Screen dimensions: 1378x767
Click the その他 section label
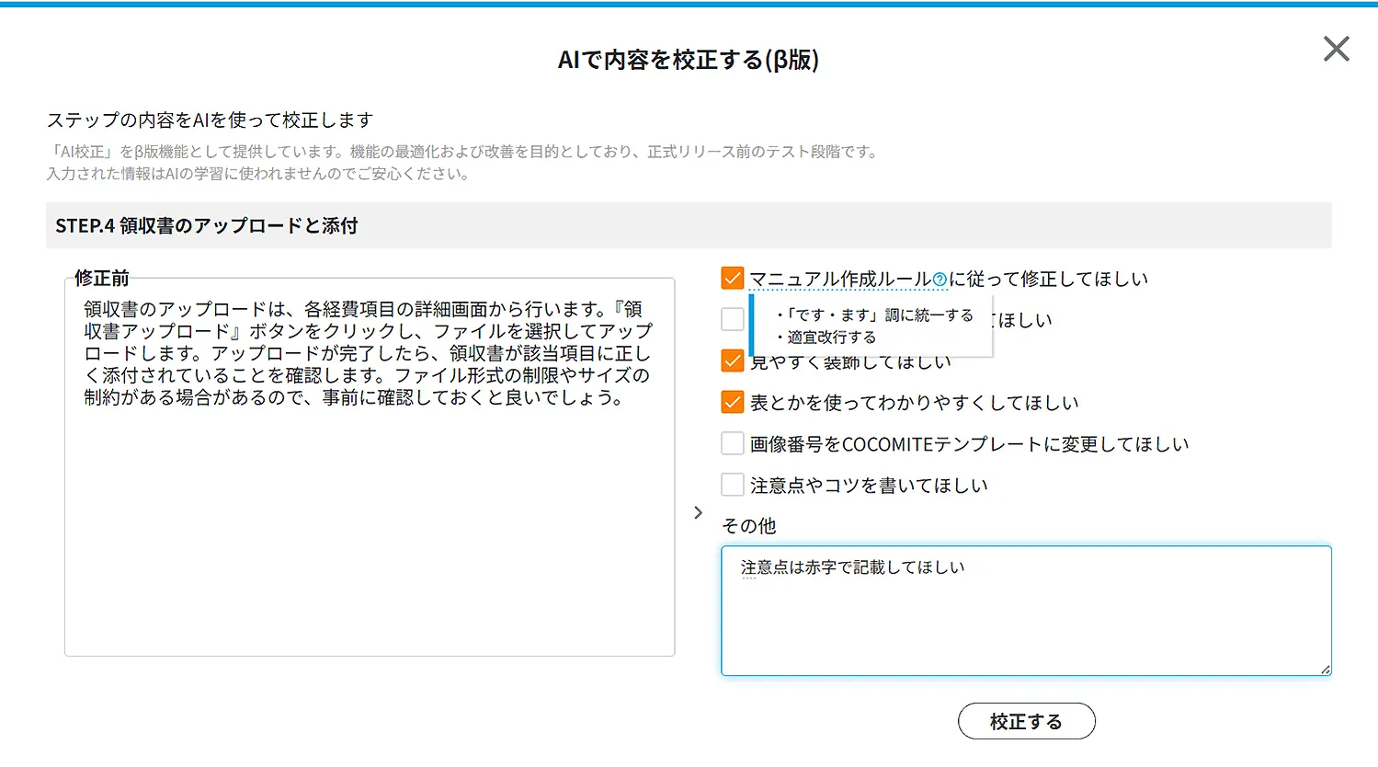[x=747, y=525]
